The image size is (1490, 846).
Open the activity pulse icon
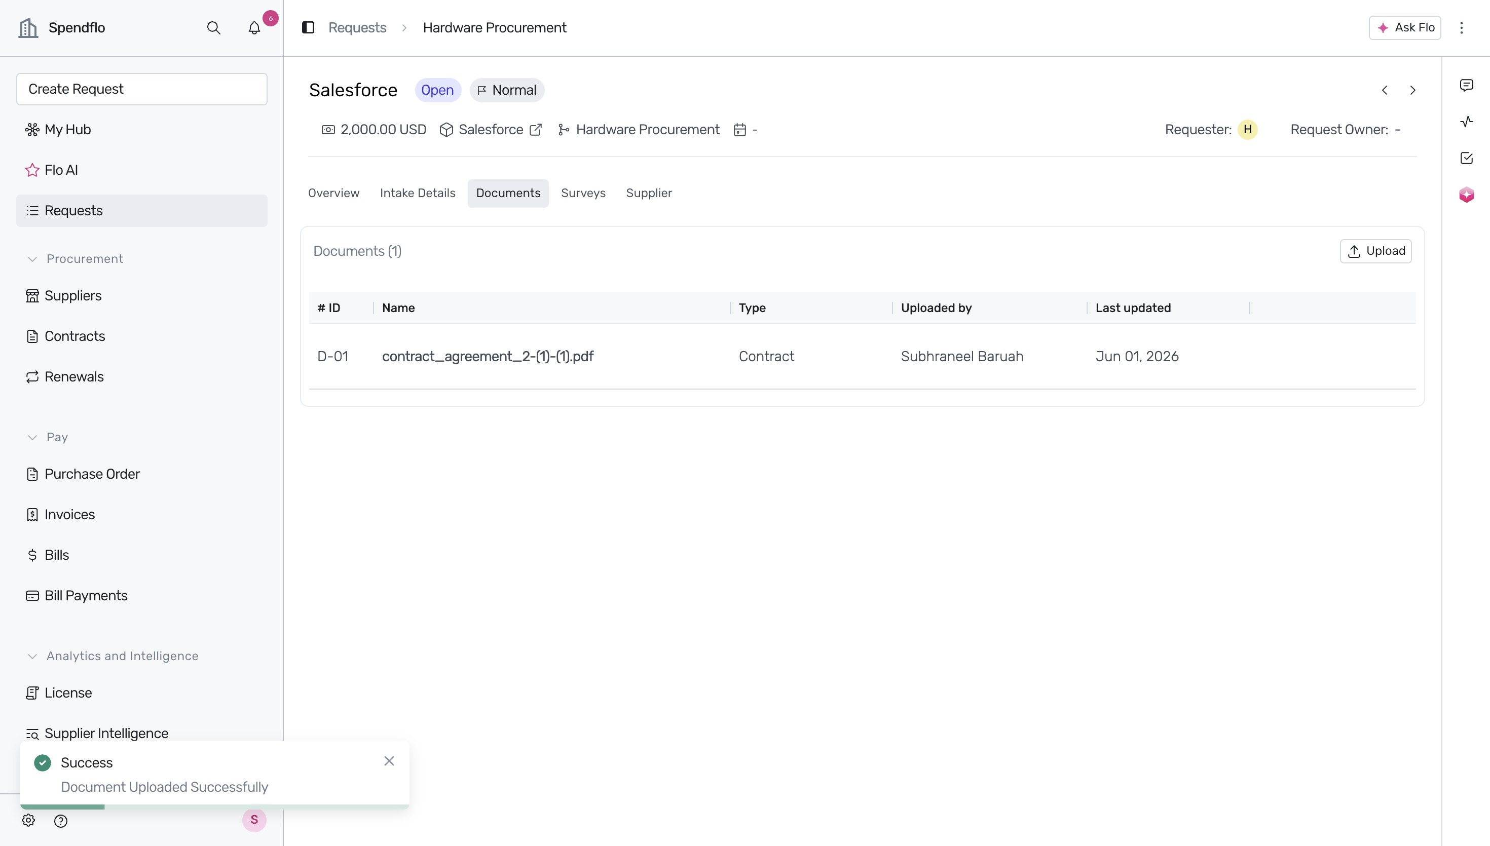[x=1466, y=122]
